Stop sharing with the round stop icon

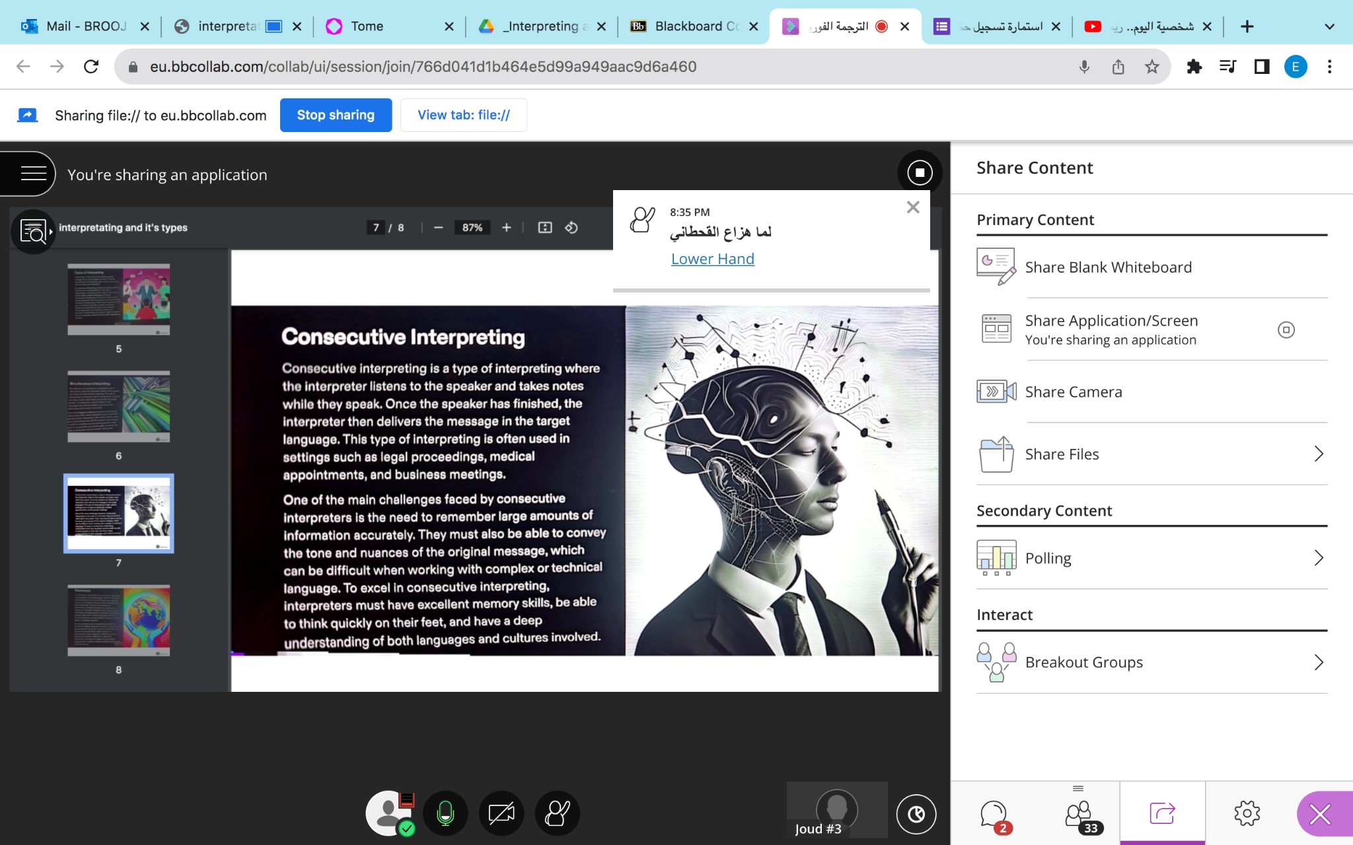coord(920,173)
